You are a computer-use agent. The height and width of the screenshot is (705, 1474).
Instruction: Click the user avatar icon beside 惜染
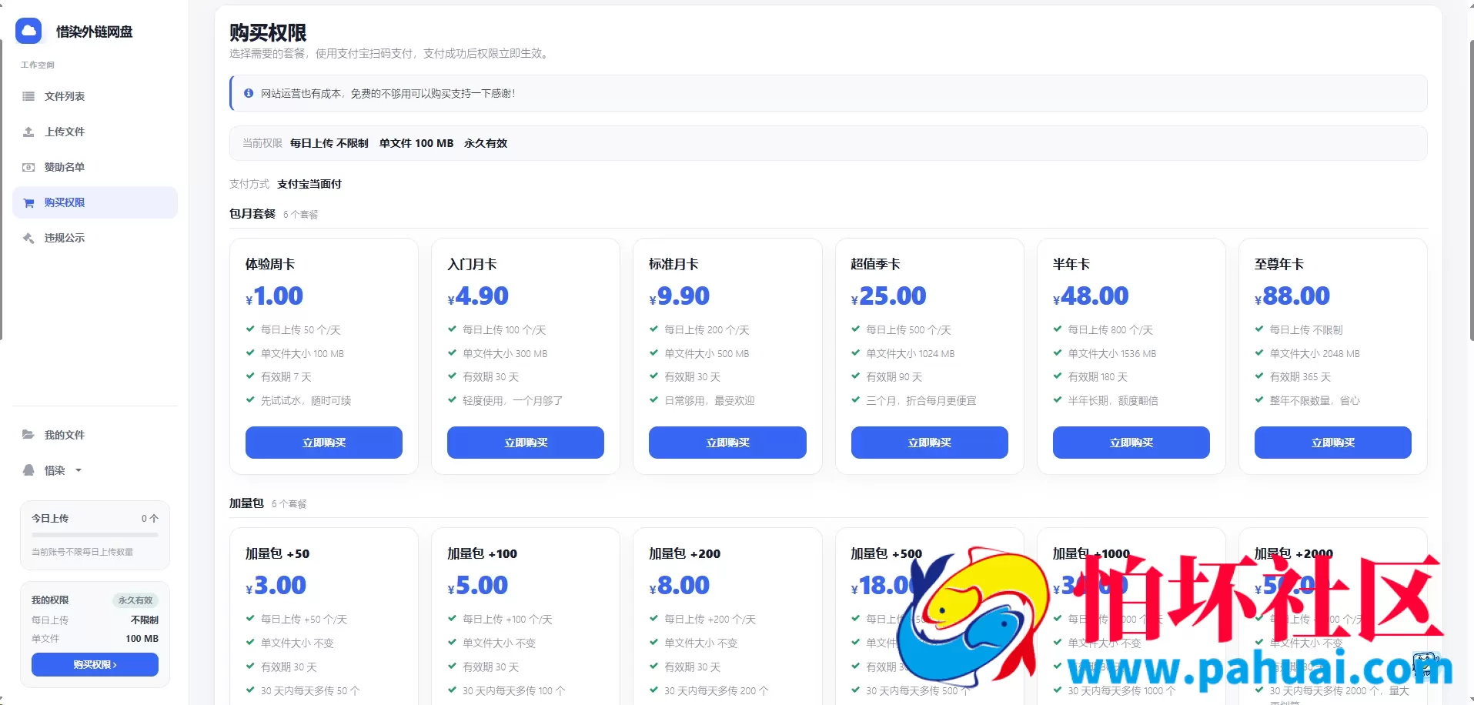[28, 470]
